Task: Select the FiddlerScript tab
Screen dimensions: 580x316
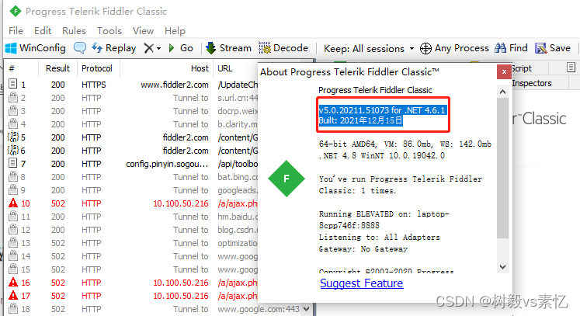Action: [522, 68]
